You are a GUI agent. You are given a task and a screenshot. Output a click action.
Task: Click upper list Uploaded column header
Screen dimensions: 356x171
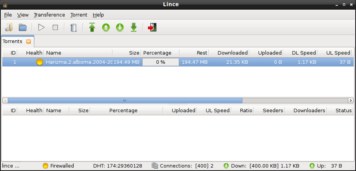point(266,53)
